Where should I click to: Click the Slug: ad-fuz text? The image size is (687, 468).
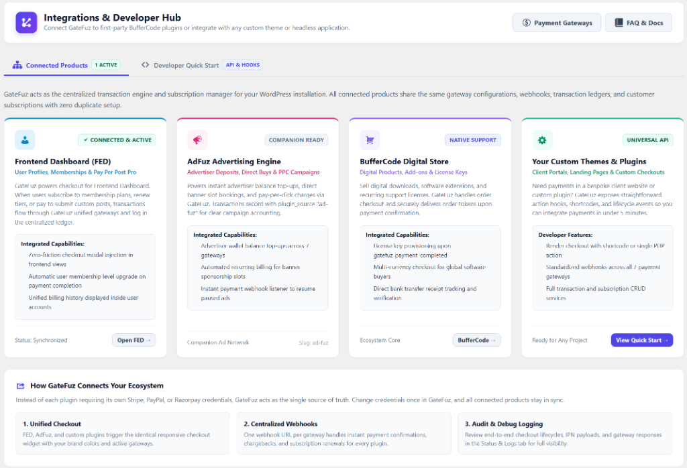(x=313, y=343)
